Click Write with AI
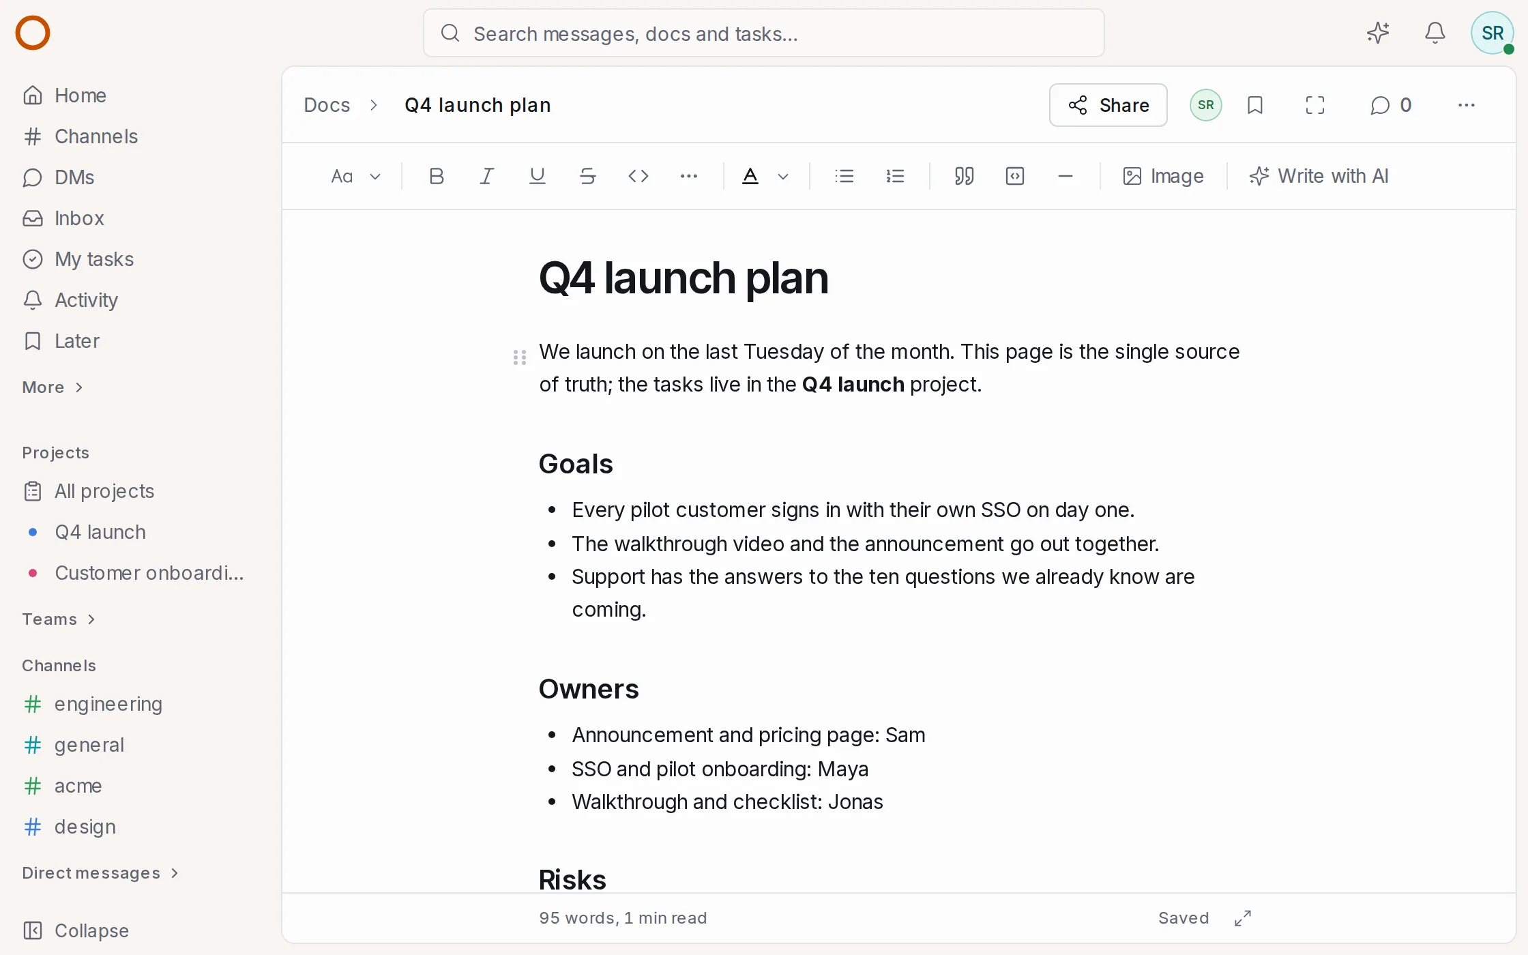Screen dimensions: 1528x955 pos(1319,176)
